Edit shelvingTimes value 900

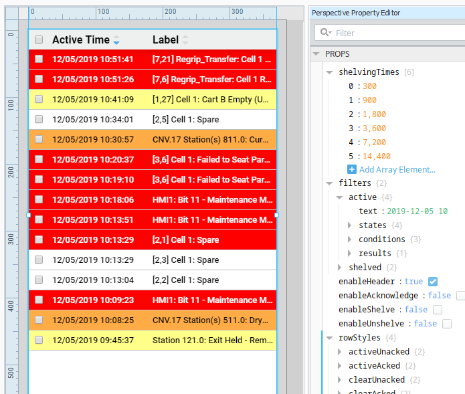pos(369,100)
